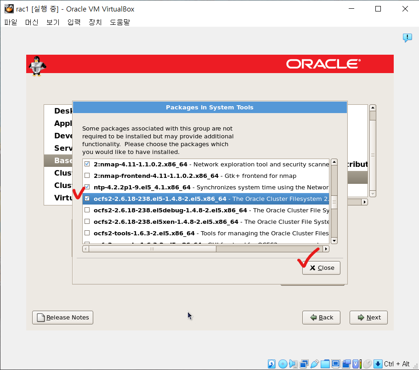Open the display settings status icon
The image size is (419, 370).
tap(336, 364)
